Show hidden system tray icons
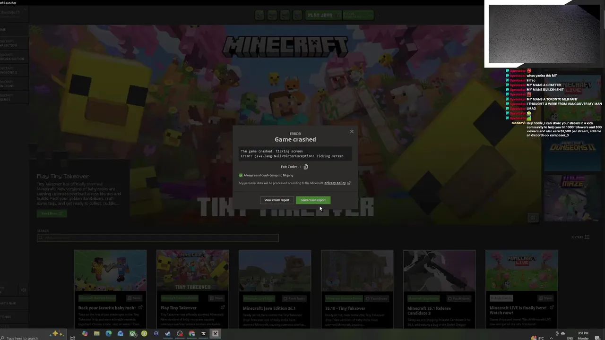The width and height of the screenshot is (605, 340). click(x=551, y=338)
